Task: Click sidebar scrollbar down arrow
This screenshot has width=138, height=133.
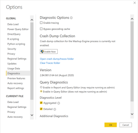Action: click(32, 115)
